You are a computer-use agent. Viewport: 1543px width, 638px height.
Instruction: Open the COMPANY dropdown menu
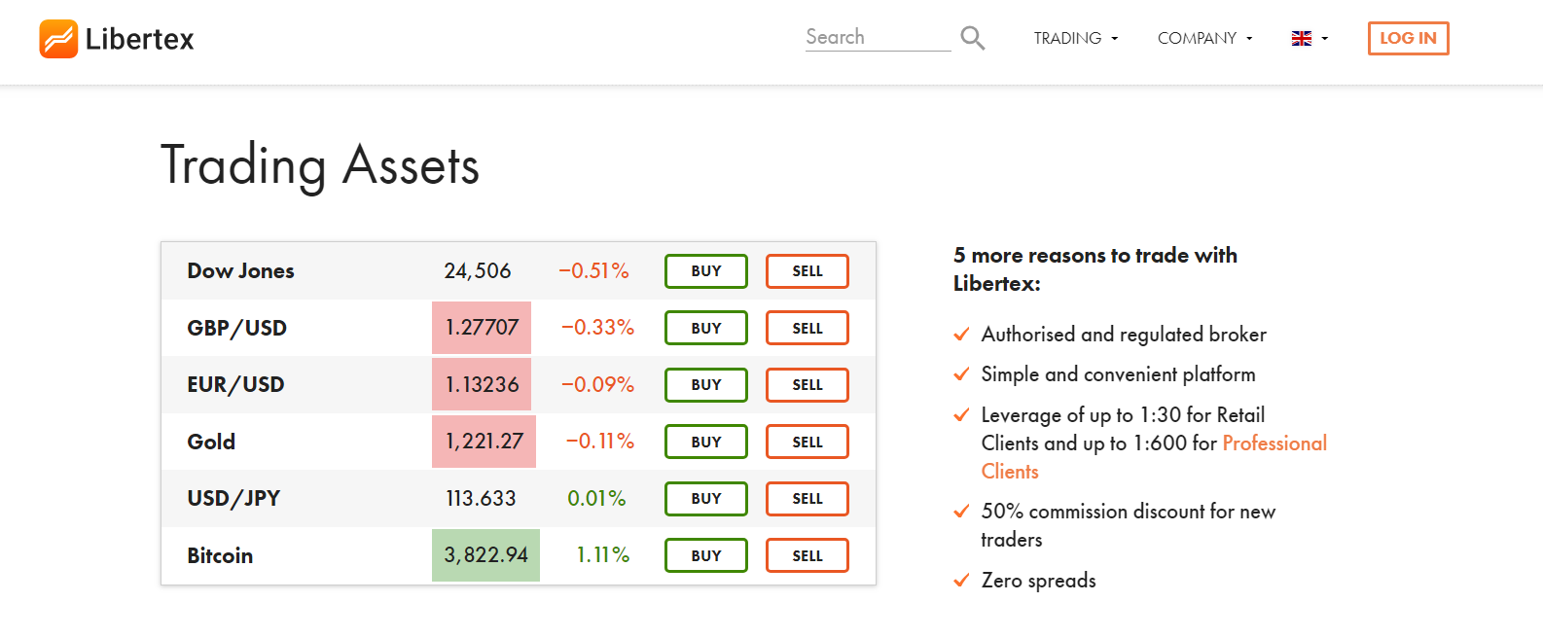[x=1205, y=39]
